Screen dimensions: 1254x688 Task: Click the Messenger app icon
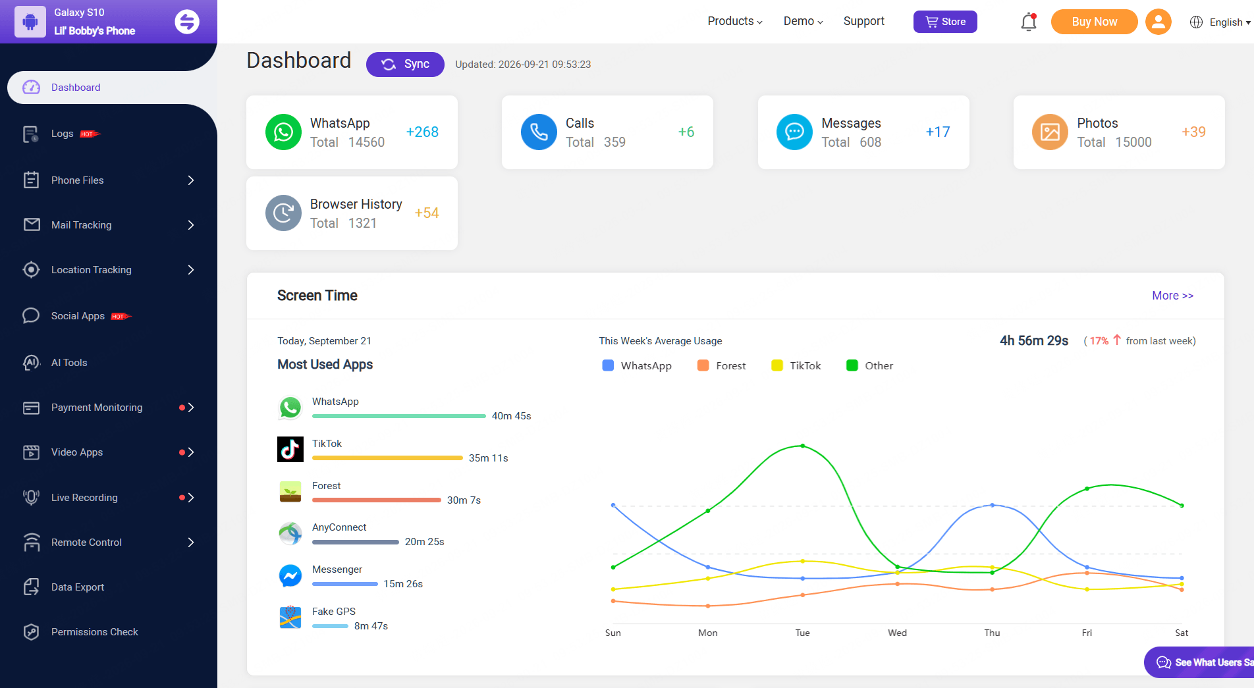click(290, 575)
